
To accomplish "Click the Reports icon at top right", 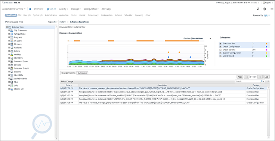I will [264, 3].
